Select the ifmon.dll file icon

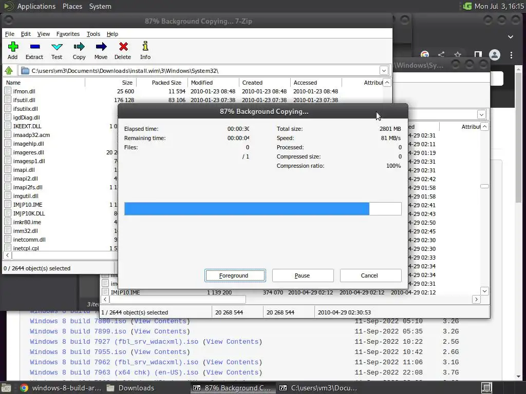pos(8,91)
